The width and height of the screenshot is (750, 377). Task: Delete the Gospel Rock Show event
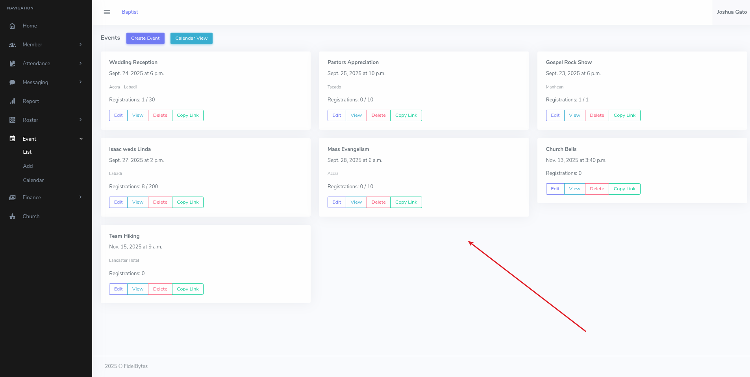[597, 116]
